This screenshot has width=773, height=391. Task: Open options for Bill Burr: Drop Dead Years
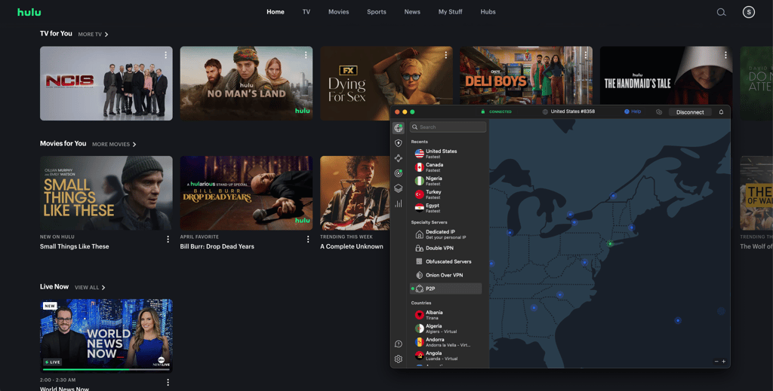pyautogui.click(x=308, y=239)
